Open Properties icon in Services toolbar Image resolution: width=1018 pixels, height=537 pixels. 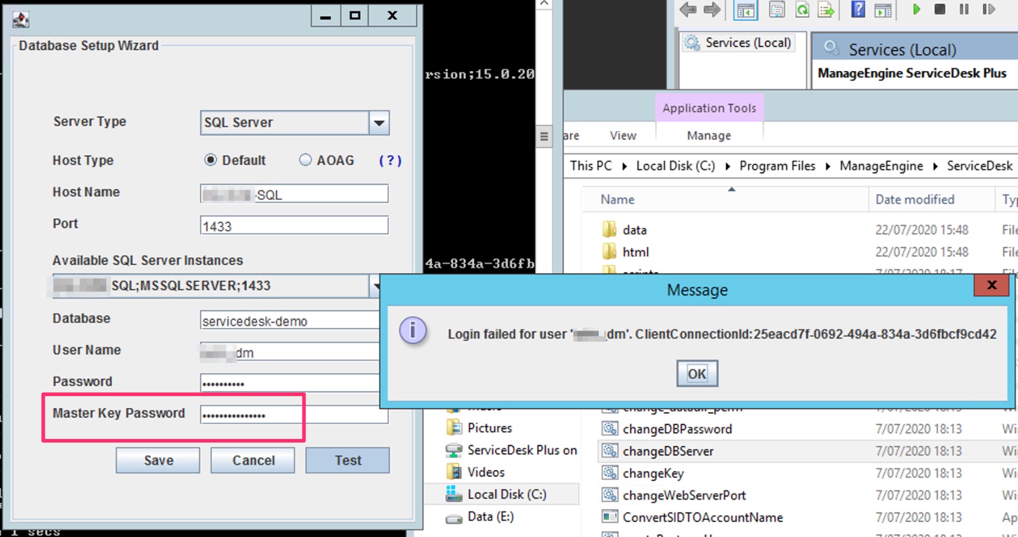[777, 10]
